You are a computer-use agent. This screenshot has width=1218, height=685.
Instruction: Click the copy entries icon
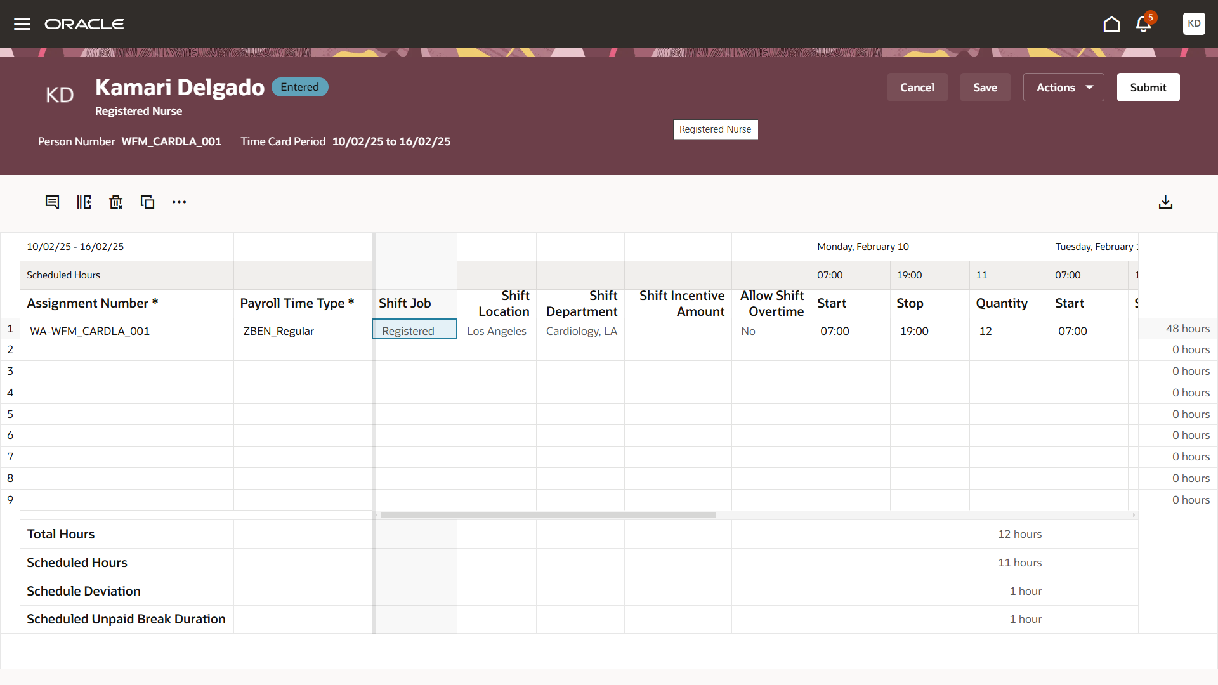click(x=147, y=202)
